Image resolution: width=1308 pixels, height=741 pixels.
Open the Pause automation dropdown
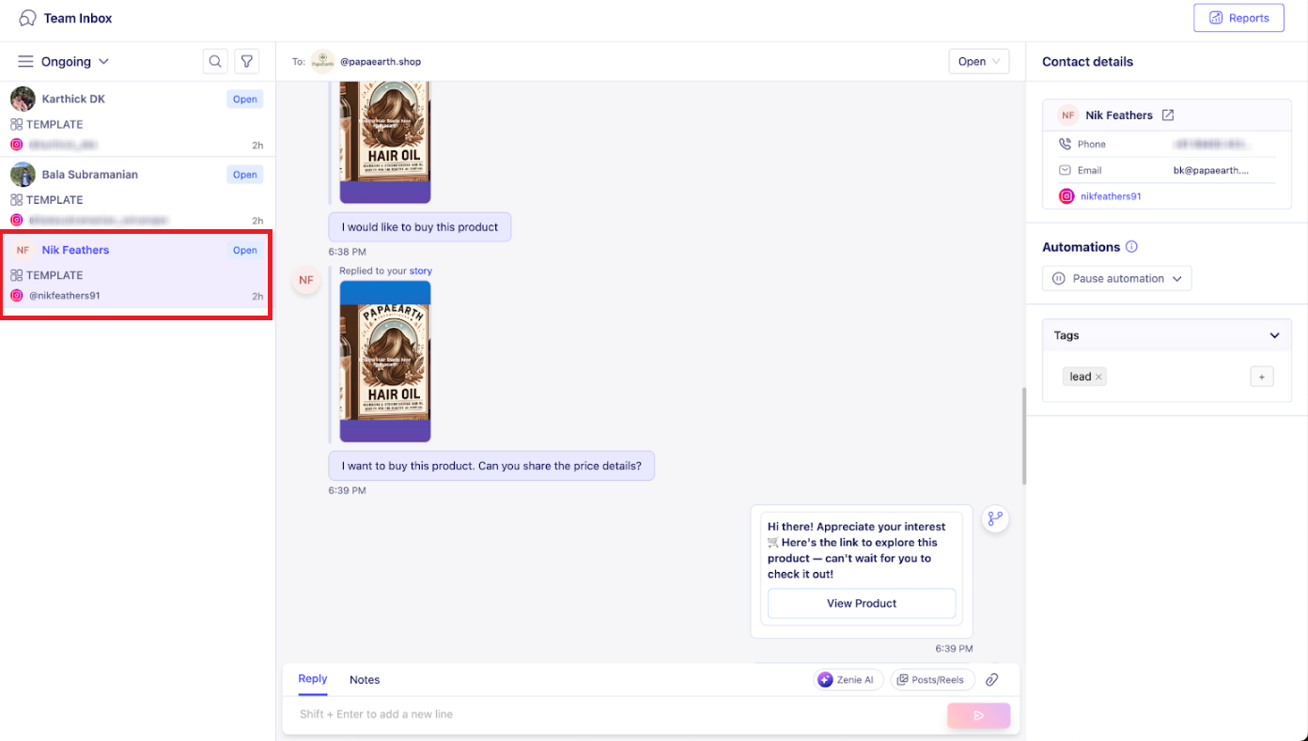point(1117,278)
